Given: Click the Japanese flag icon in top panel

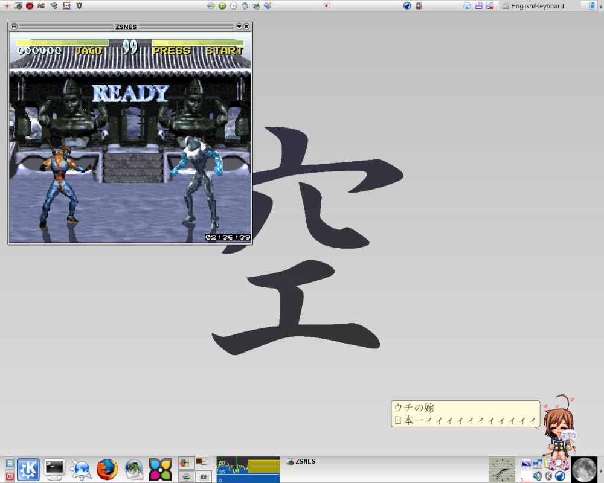Looking at the screenshot, I should 326,6.
